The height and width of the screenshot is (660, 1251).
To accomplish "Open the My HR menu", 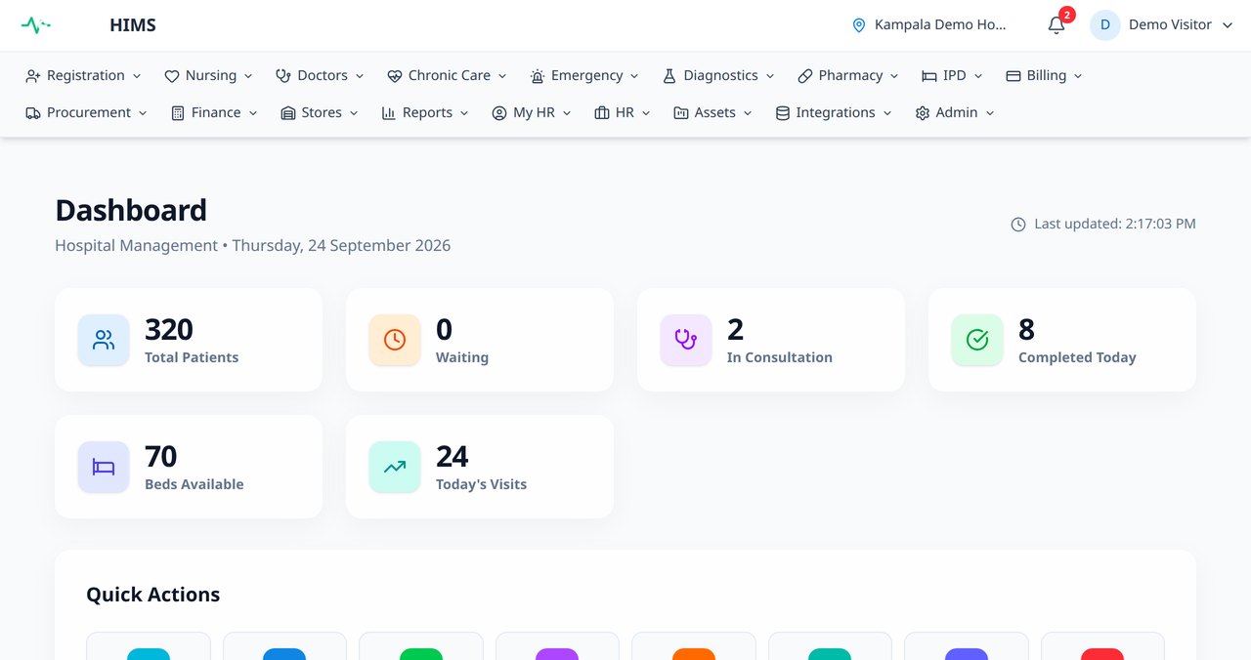I will (532, 113).
